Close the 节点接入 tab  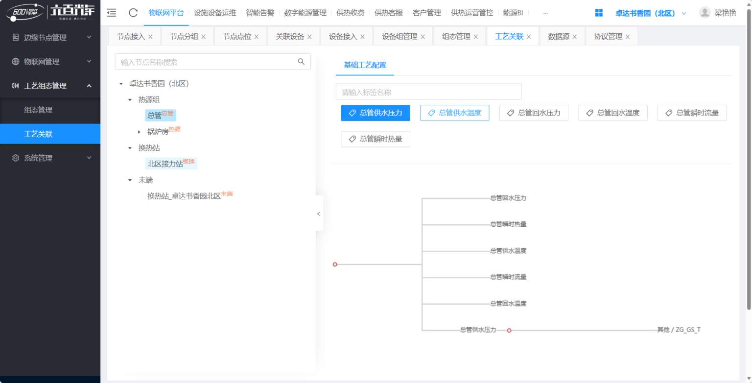pyautogui.click(x=150, y=37)
